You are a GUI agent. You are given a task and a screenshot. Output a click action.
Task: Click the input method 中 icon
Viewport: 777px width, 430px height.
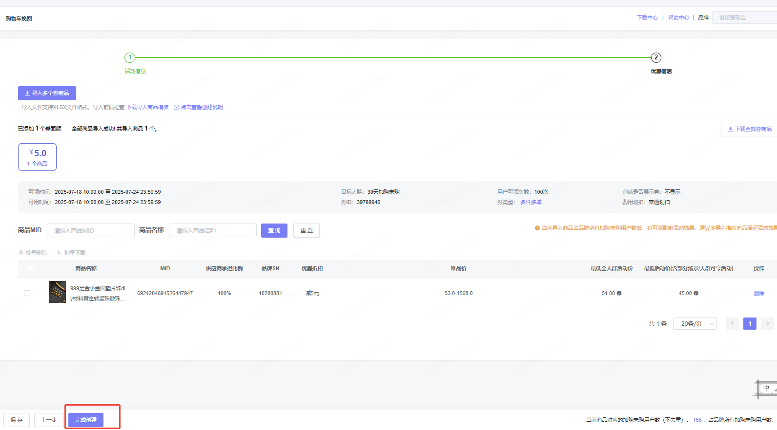[766, 388]
